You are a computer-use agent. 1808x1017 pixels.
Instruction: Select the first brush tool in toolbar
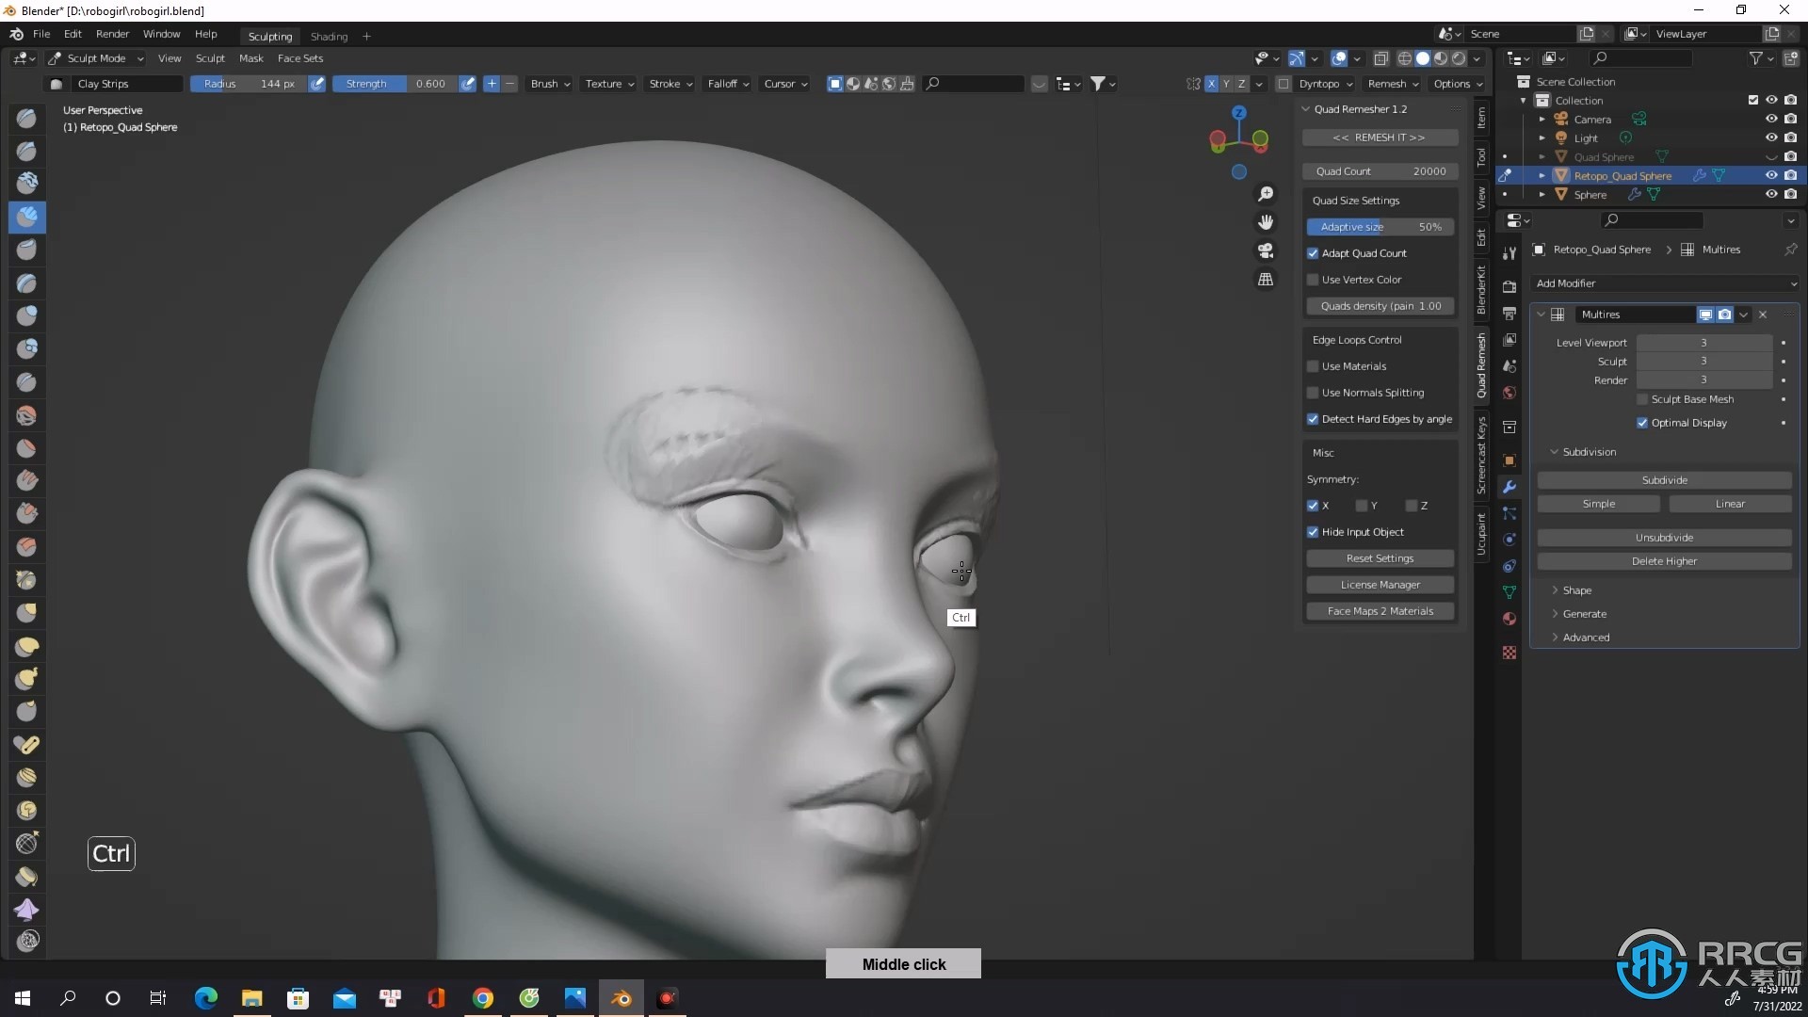click(27, 118)
